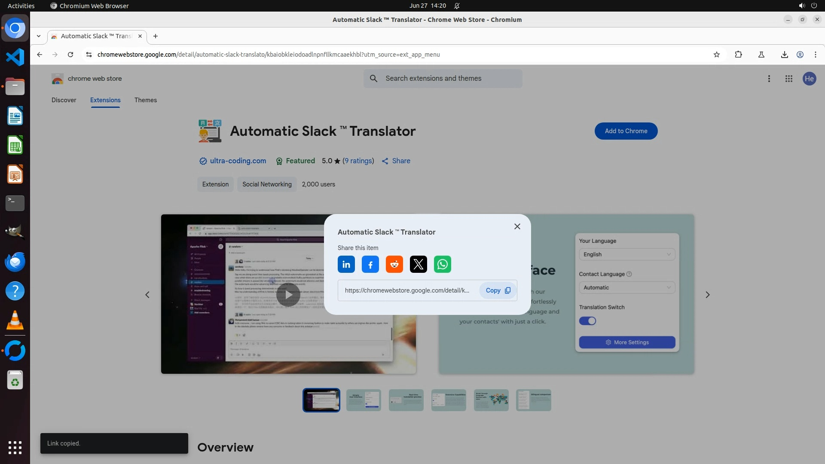The width and height of the screenshot is (825, 464).
Task: Share via LinkedIn icon
Action: [x=346, y=264]
